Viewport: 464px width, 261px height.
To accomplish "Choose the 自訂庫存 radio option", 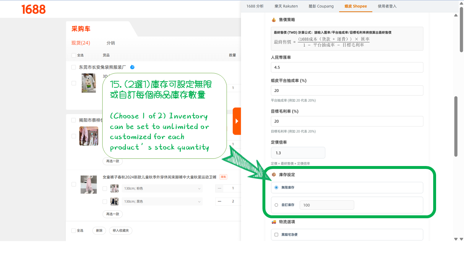I will (276, 205).
